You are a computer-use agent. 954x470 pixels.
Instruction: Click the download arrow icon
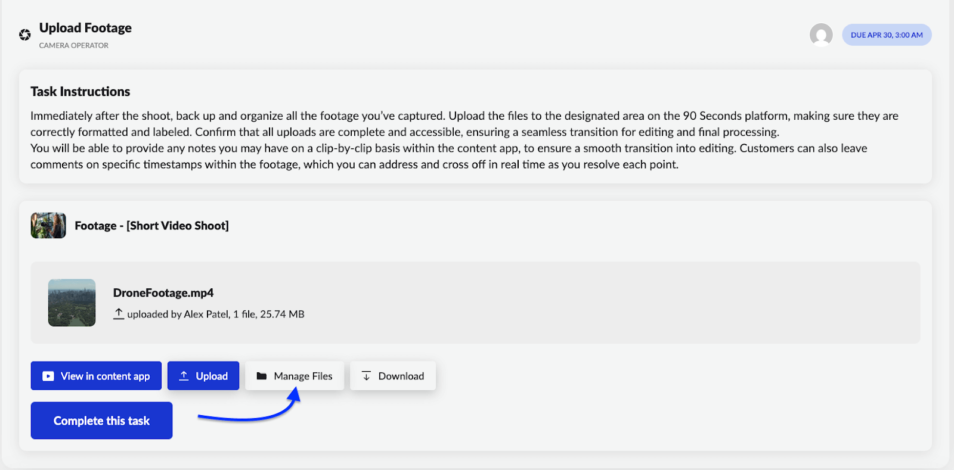pos(366,376)
